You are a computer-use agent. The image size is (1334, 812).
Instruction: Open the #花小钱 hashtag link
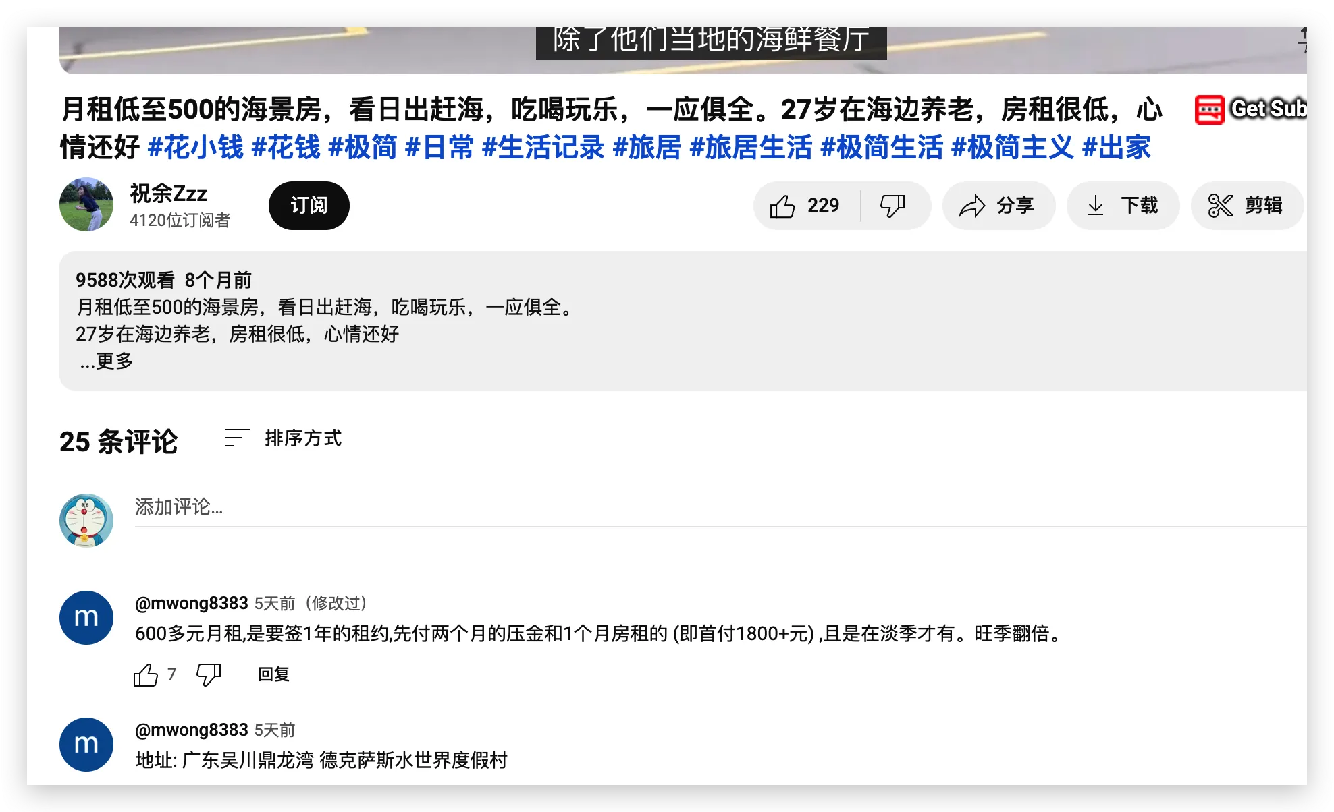tap(195, 147)
